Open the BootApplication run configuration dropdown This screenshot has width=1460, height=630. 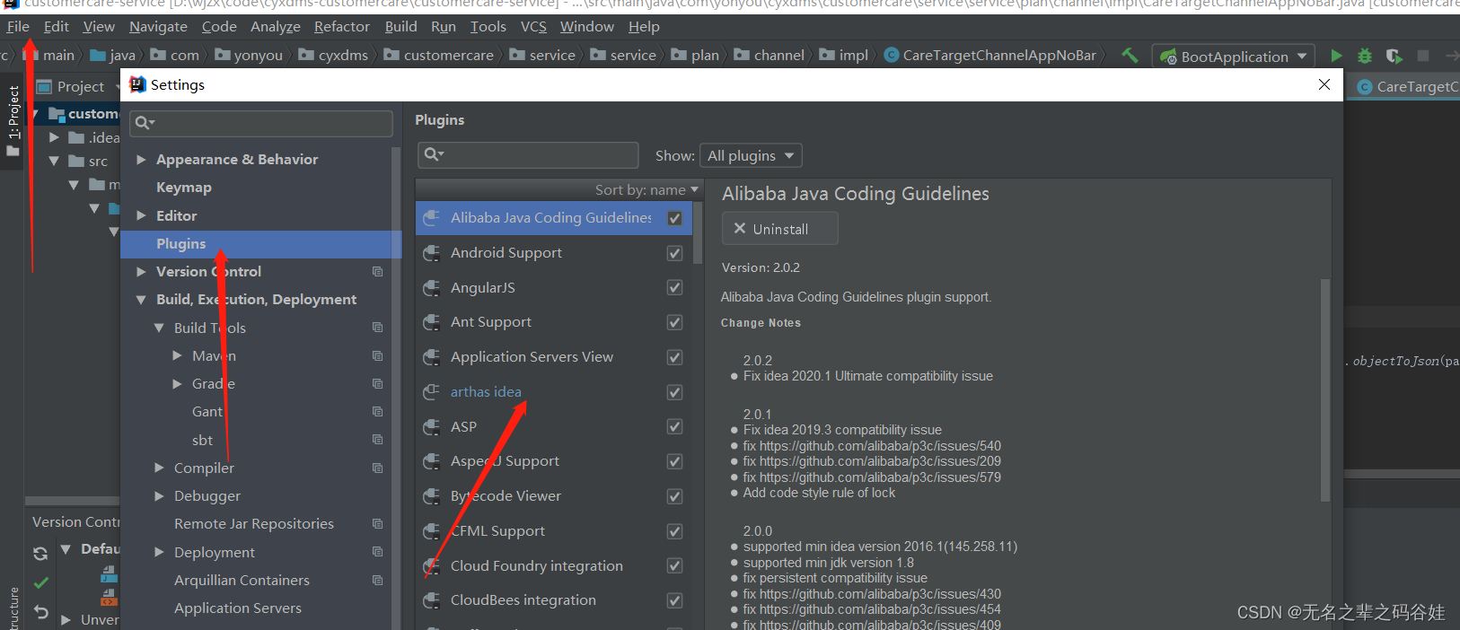[x=1234, y=57]
